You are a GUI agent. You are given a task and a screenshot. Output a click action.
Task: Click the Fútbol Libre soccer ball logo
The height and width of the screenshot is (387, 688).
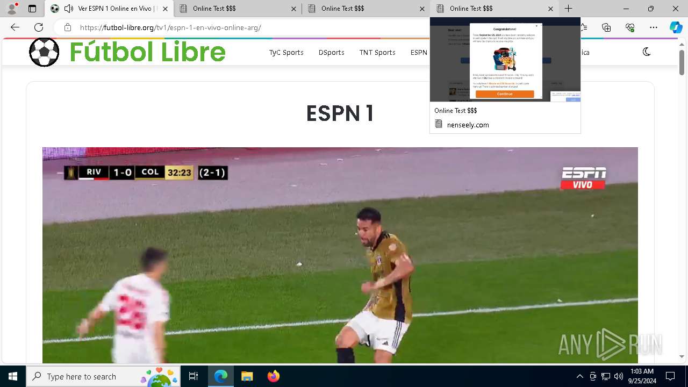pos(44,52)
